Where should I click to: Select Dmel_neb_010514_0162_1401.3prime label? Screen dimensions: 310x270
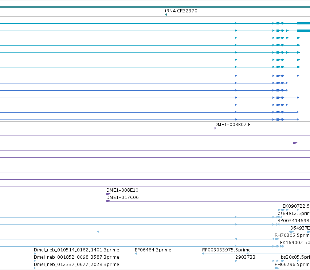pyautogui.click(x=76, y=250)
